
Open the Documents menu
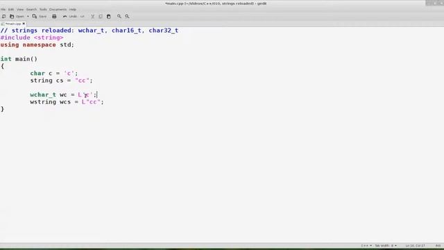(x=58, y=9)
